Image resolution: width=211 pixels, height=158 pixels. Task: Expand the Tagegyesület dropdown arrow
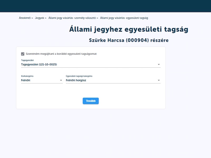coord(159,65)
